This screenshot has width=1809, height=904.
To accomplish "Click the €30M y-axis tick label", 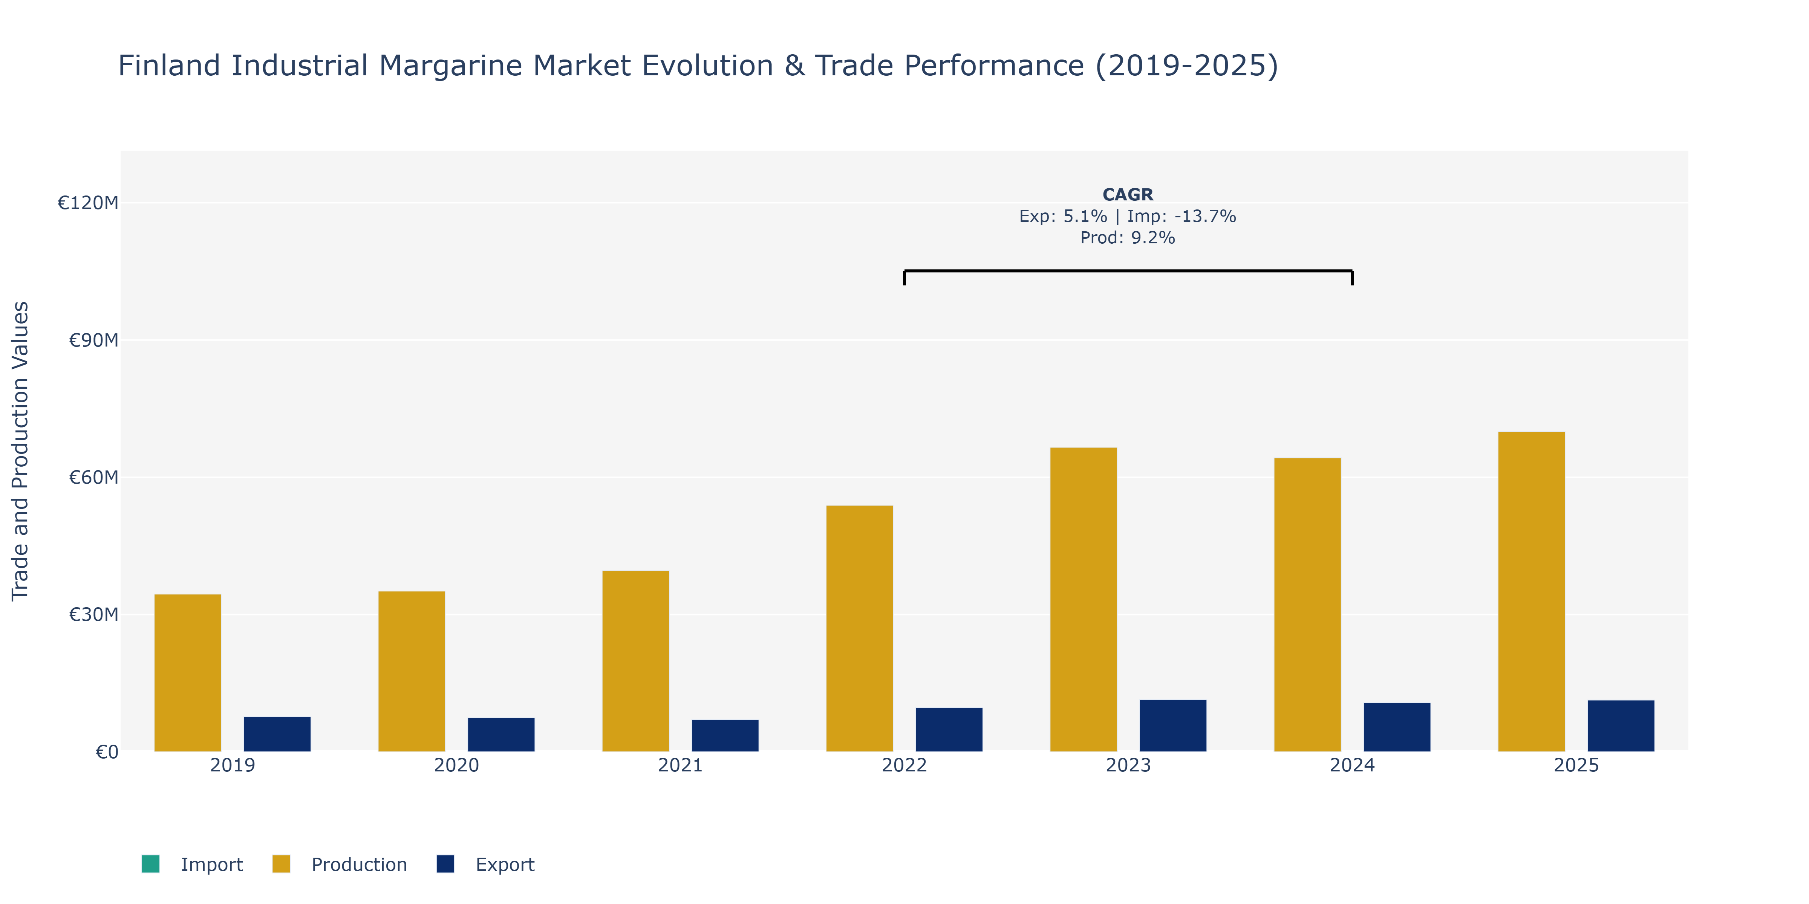I will point(93,615).
